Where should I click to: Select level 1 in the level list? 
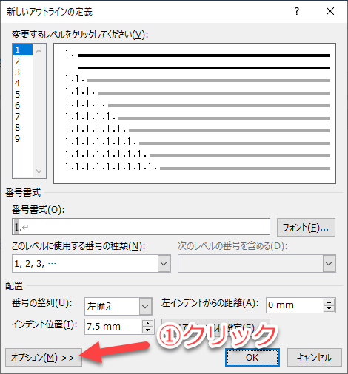pyautogui.click(x=23, y=50)
